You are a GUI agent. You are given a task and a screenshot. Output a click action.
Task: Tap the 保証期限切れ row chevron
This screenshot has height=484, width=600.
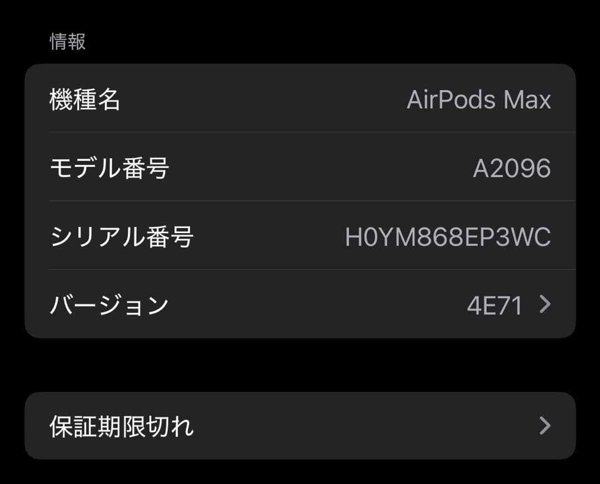click(x=545, y=426)
